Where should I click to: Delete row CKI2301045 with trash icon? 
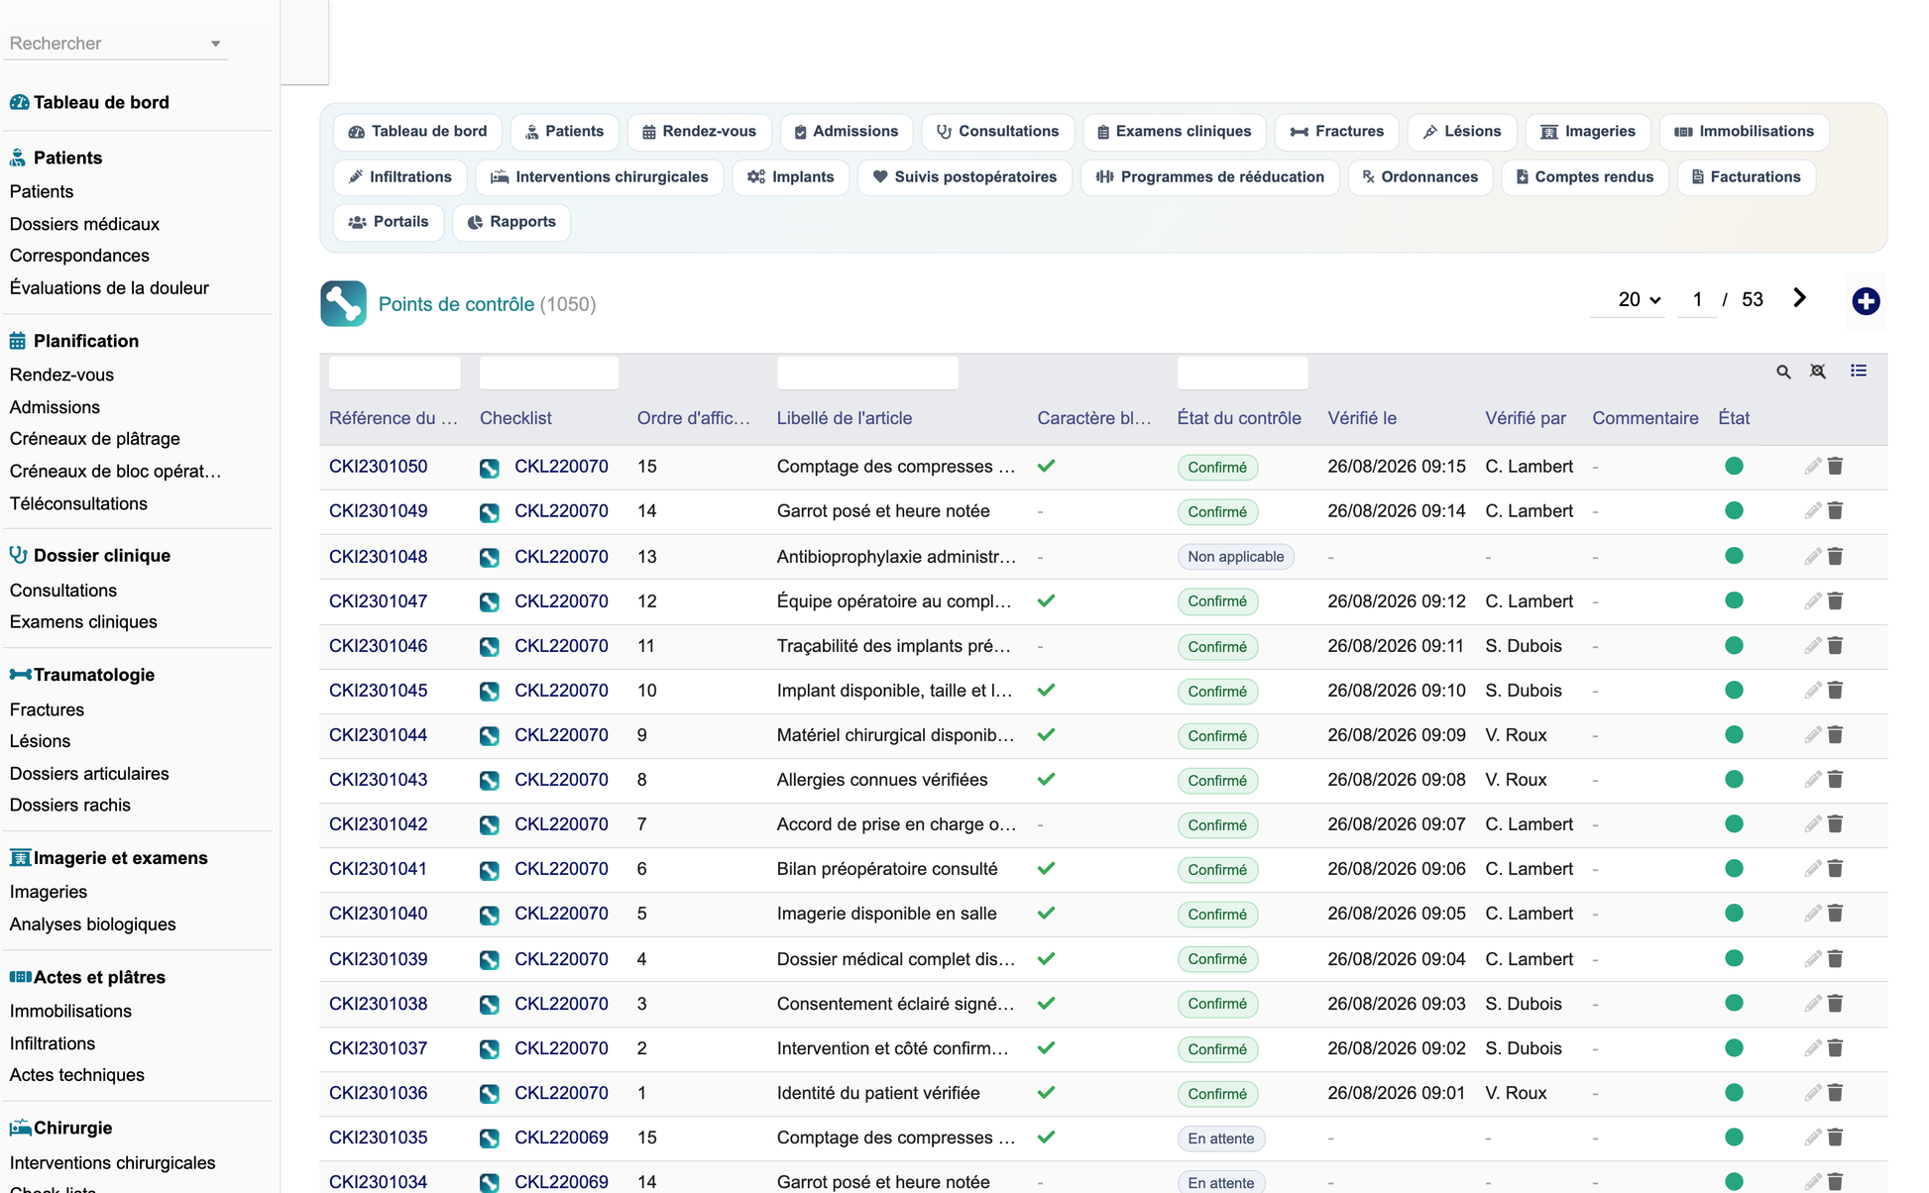[1836, 690]
